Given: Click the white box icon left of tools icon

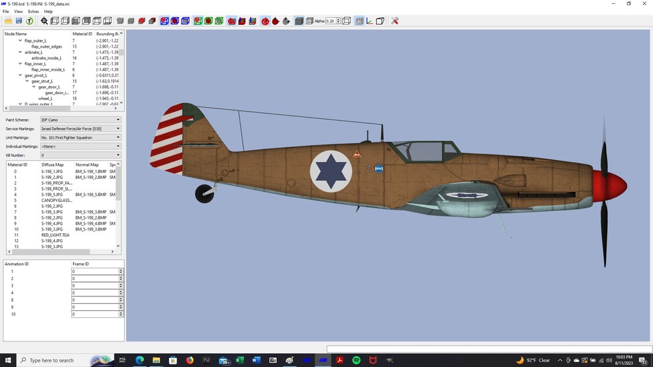Looking at the screenshot, I should tap(380, 21).
